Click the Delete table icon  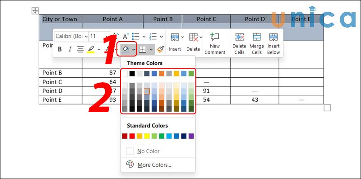click(194, 37)
